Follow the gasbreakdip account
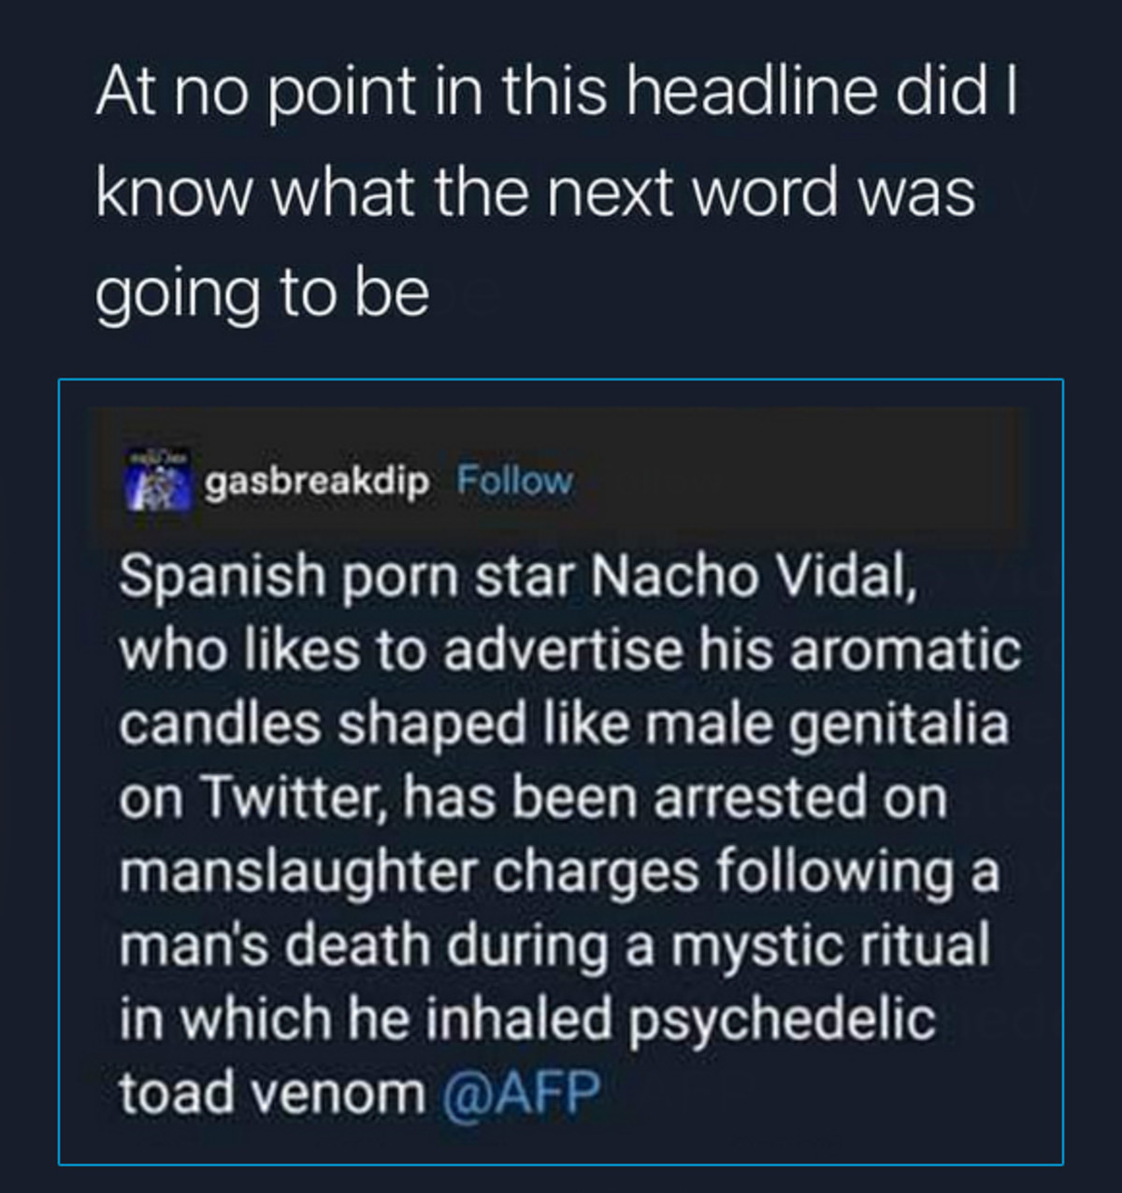Viewport: 1122px width, 1193px height. [513, 481]
